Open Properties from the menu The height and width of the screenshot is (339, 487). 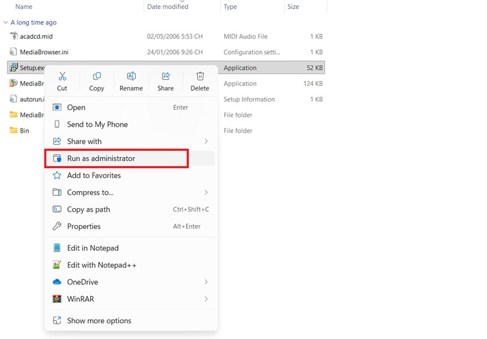130,226
